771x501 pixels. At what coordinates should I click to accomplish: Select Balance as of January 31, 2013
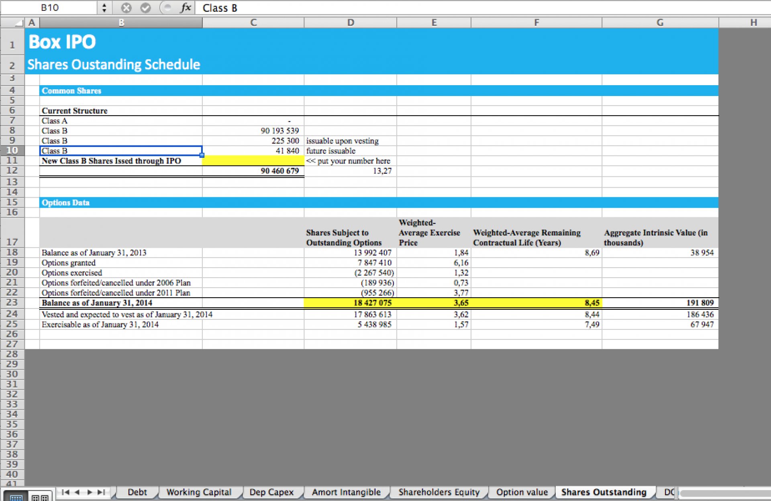tap(94, 253)
